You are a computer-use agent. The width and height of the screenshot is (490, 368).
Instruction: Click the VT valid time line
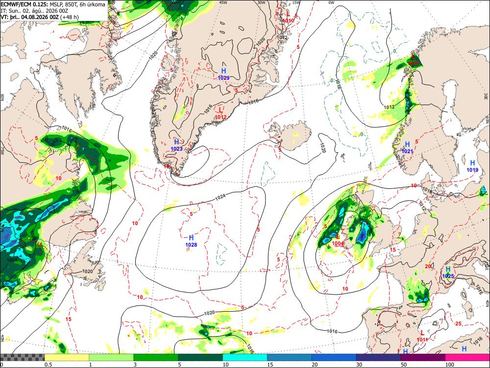pos(40,17)
